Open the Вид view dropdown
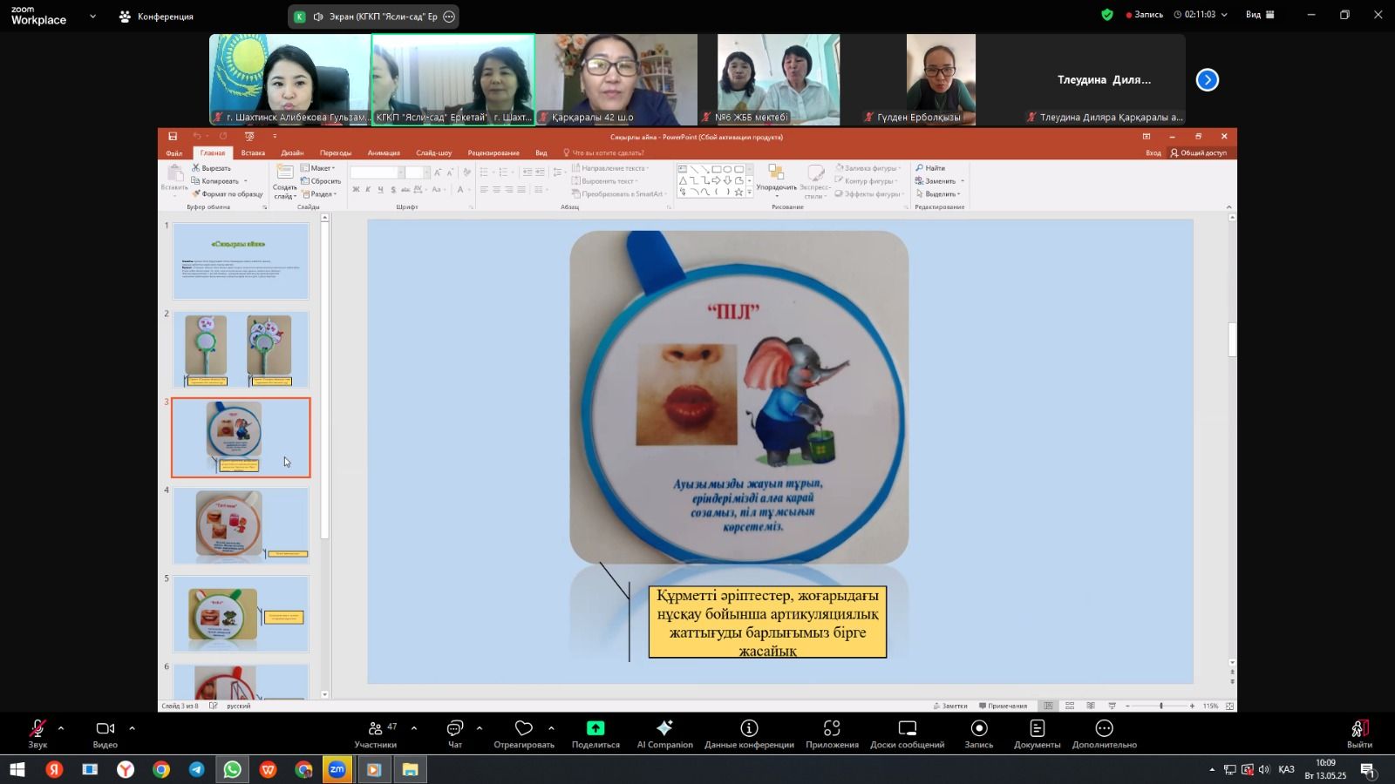 [1260, 15]
